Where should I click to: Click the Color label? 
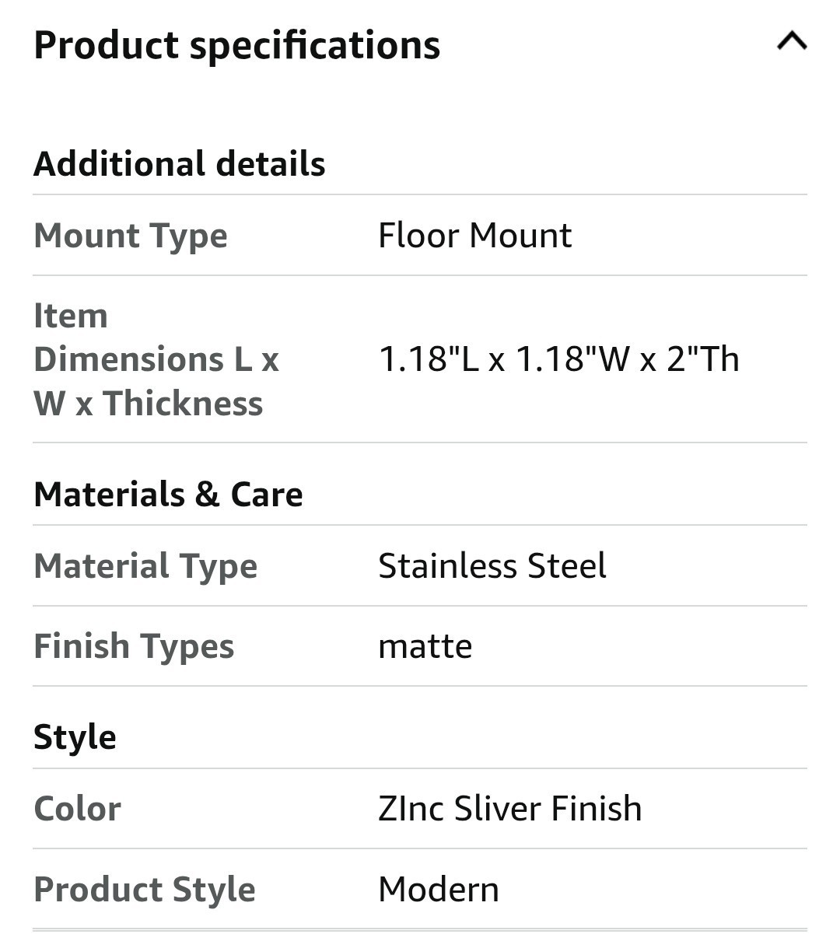[x=77, y=809]
